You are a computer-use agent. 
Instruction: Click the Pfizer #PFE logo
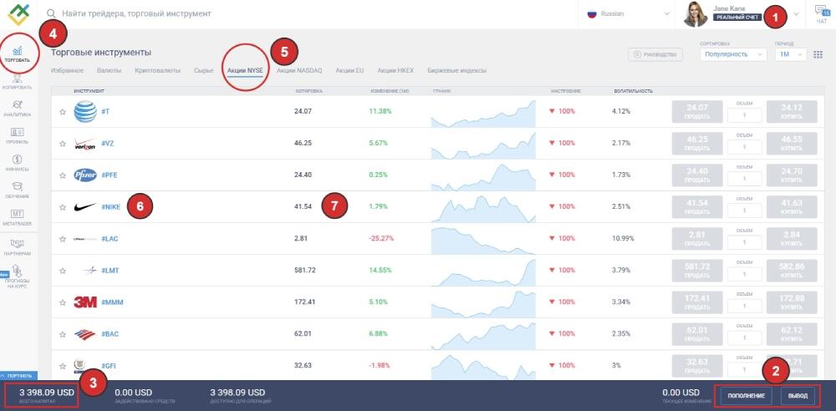pos(85,175)
